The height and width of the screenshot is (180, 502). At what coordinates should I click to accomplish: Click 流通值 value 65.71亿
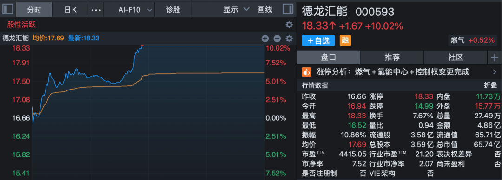coord(488,135)
